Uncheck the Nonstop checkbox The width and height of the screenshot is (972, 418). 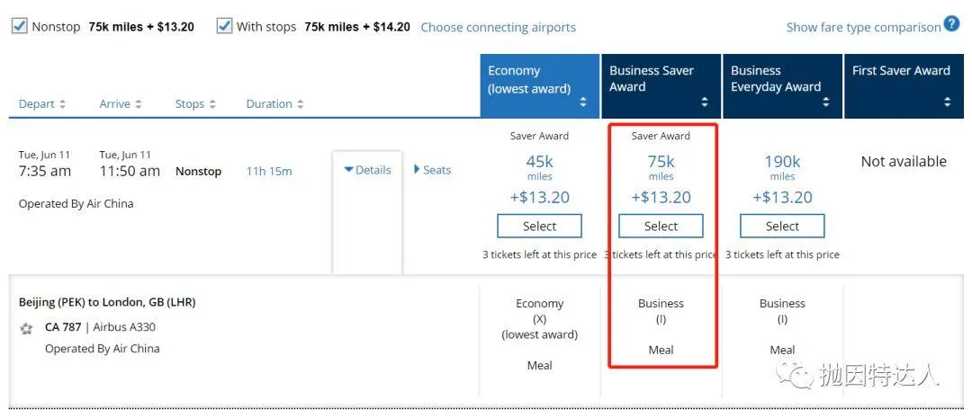[19, 26]
